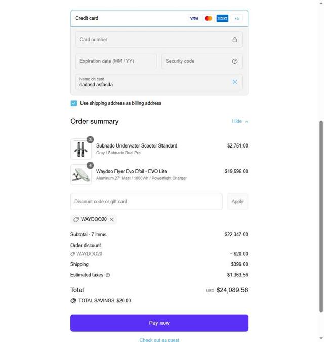
Task: Open the estimated taxes info tooltip
Action: coord(108,275)
